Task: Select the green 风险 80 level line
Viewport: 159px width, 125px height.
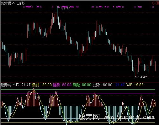Action: pos(78,89)
